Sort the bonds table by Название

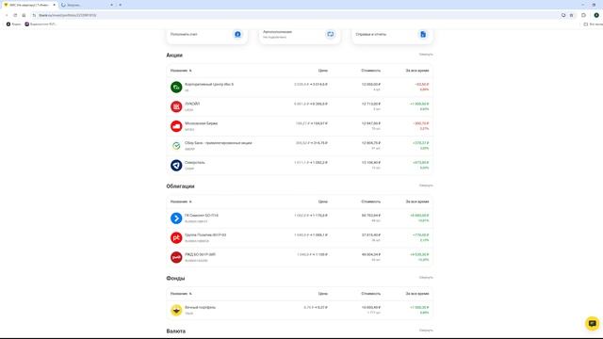(181, 202)
